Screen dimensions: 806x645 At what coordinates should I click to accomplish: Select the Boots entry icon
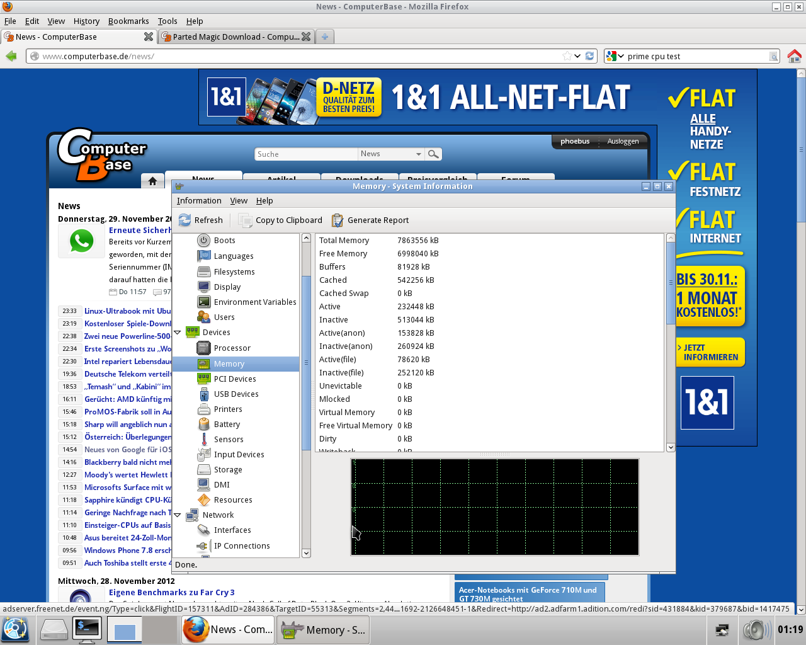[203, 240]
